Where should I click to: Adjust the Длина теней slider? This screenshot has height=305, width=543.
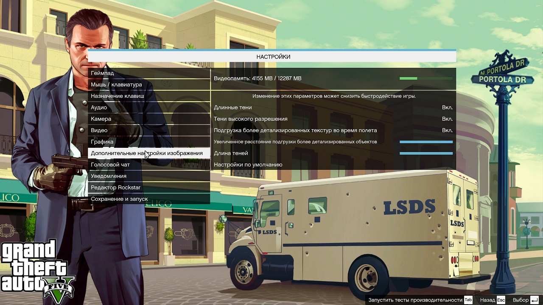tap(426, 153)
